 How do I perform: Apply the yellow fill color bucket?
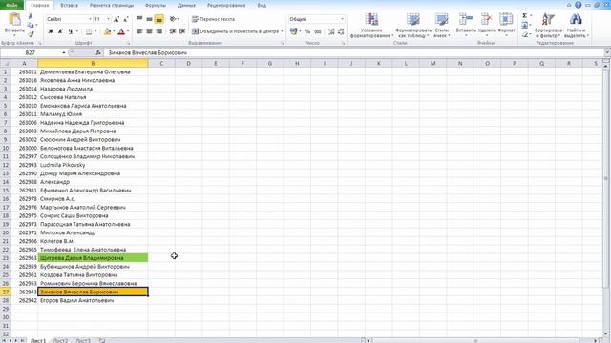point(107,31)
